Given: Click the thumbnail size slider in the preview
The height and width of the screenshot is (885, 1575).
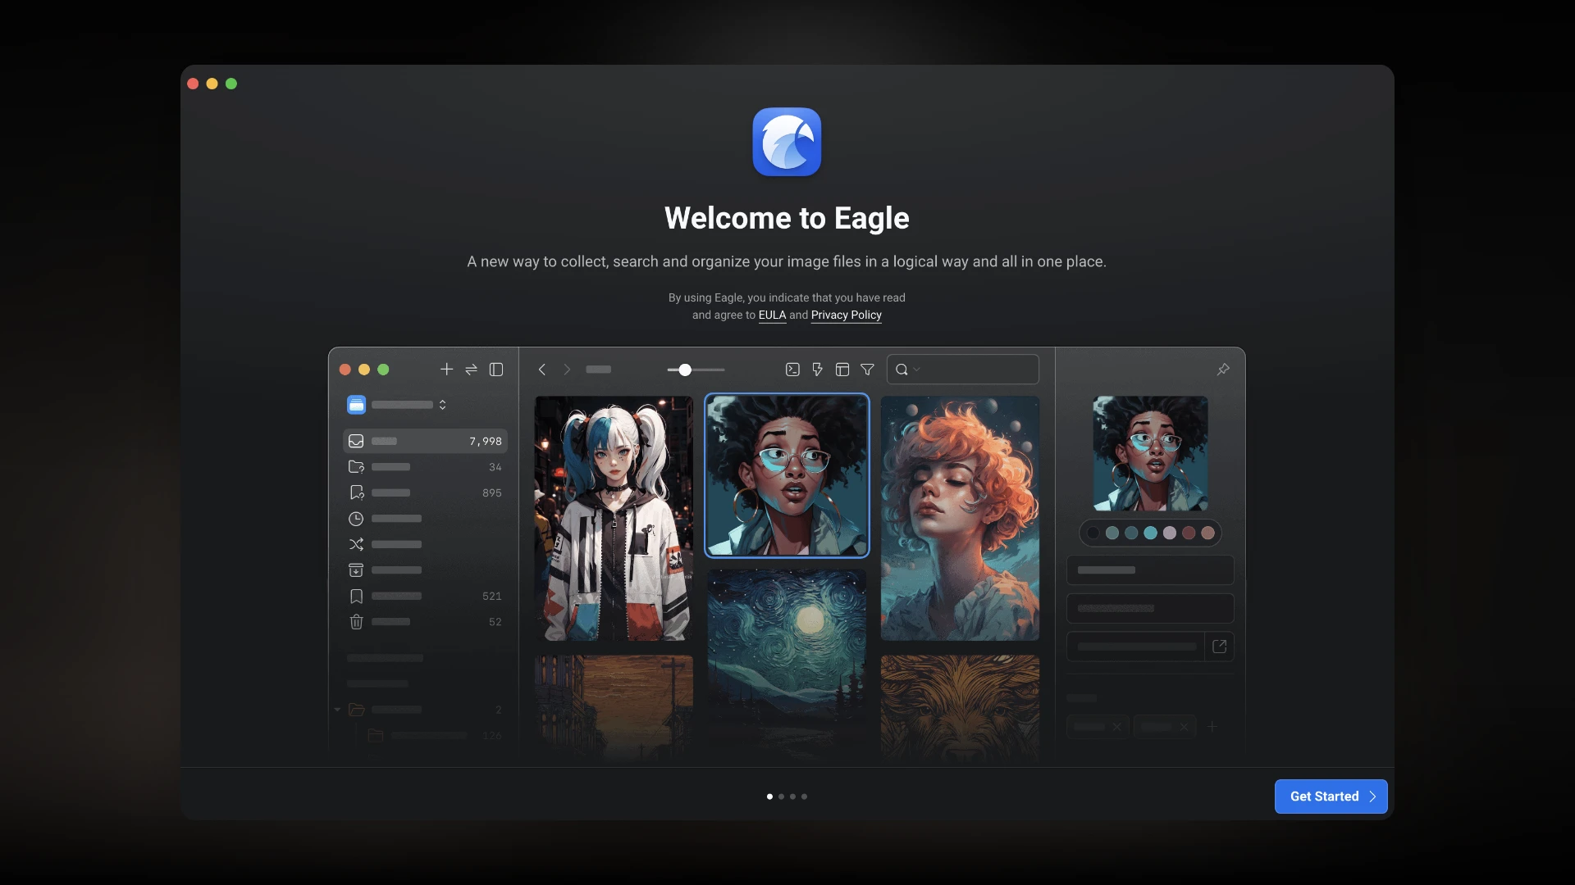Looking at the screenshot, I should [696, 370].
